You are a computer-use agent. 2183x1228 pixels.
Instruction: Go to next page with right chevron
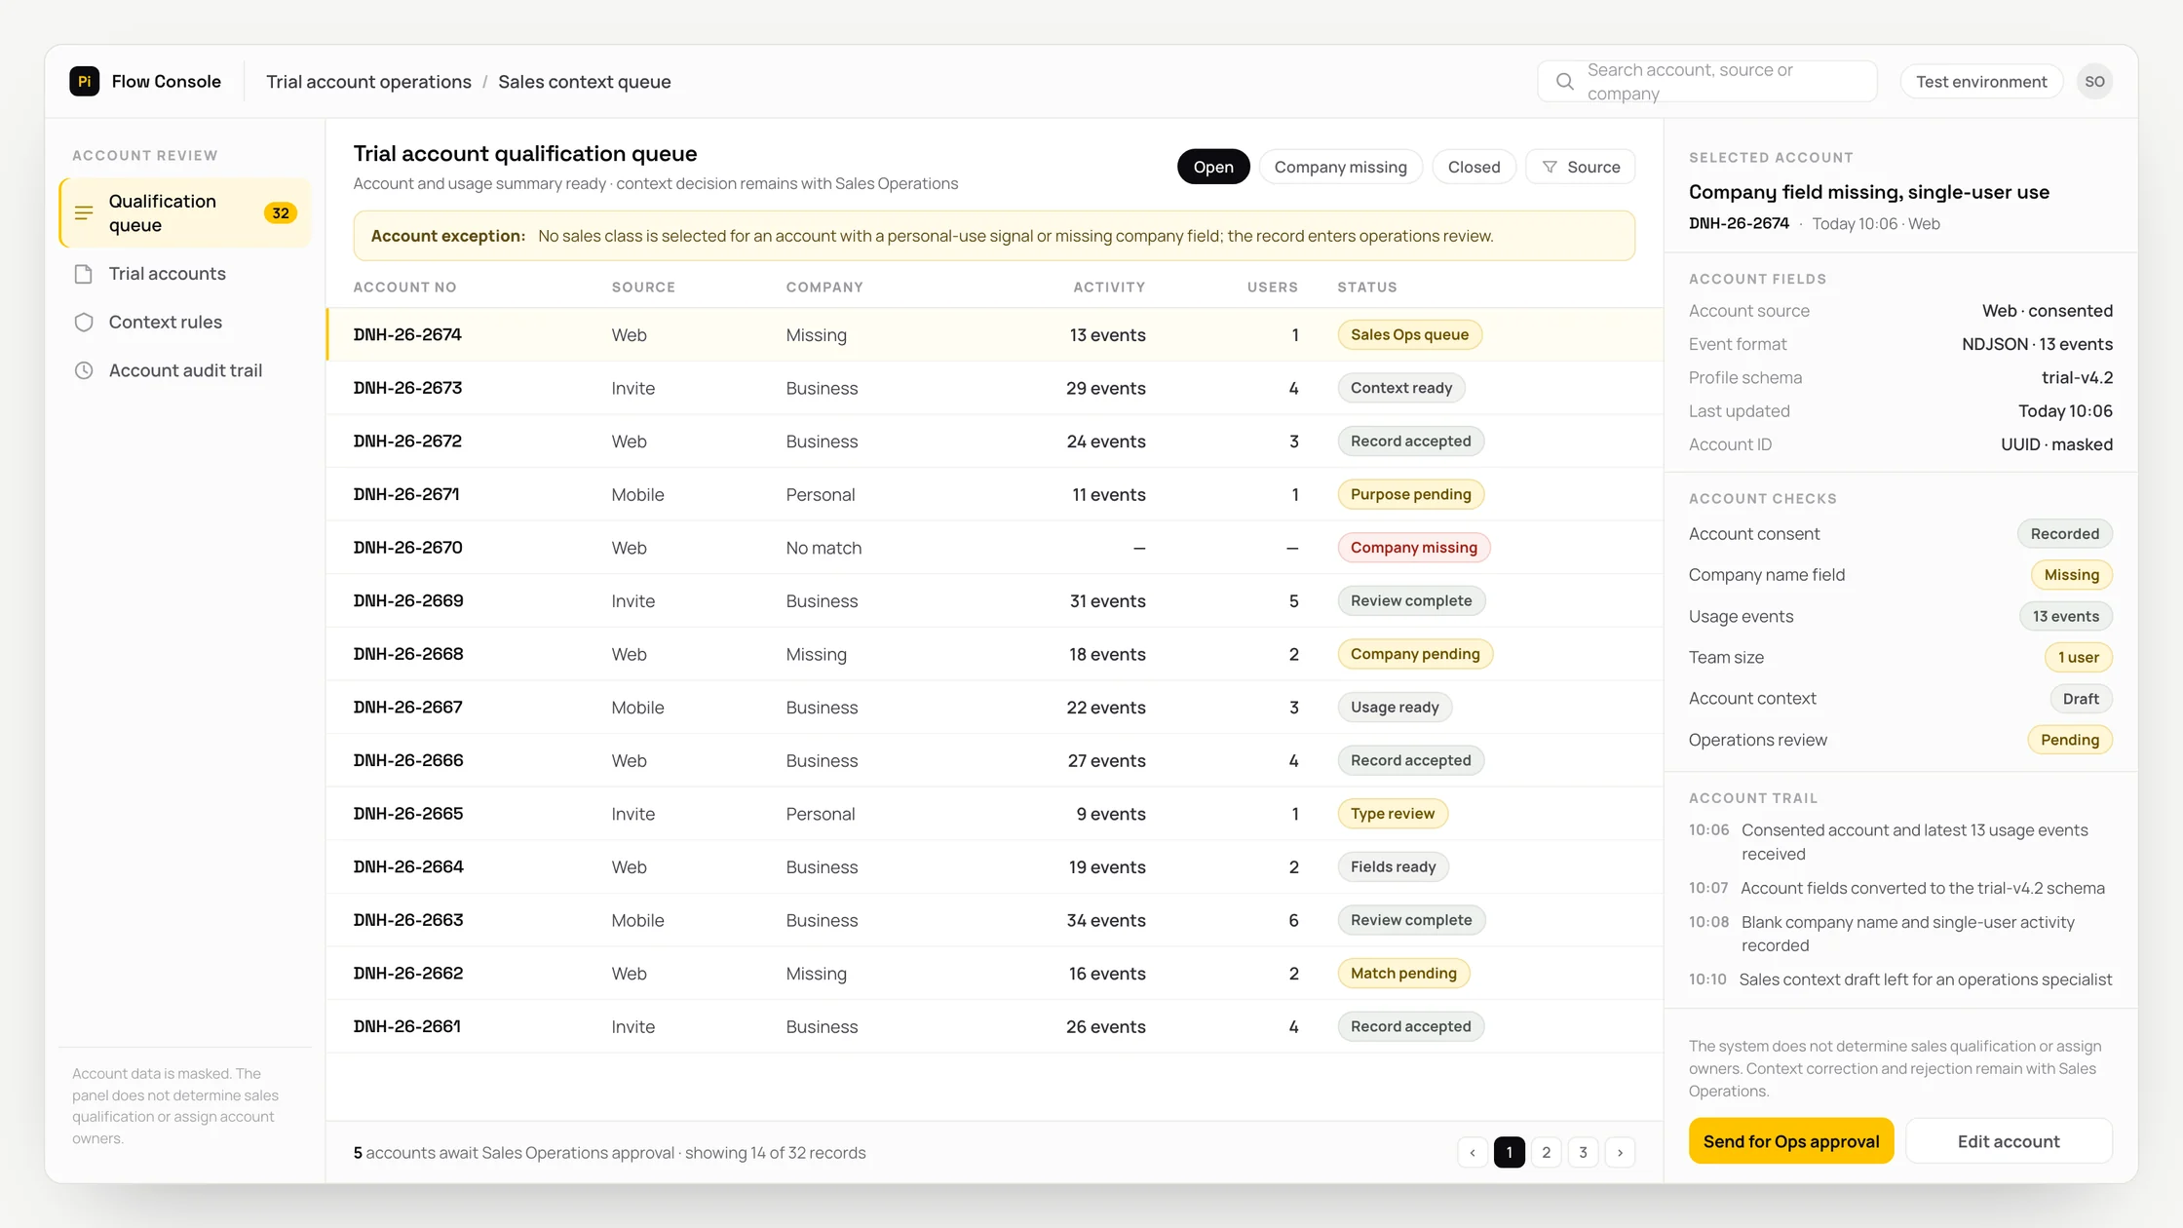tap(1620, 1152)
